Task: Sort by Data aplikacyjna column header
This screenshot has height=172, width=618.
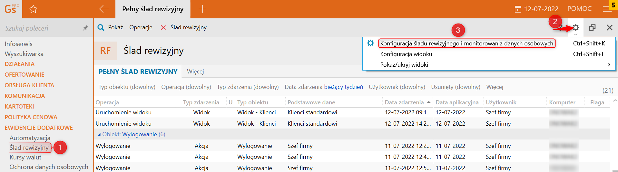Action: point(457,102)
